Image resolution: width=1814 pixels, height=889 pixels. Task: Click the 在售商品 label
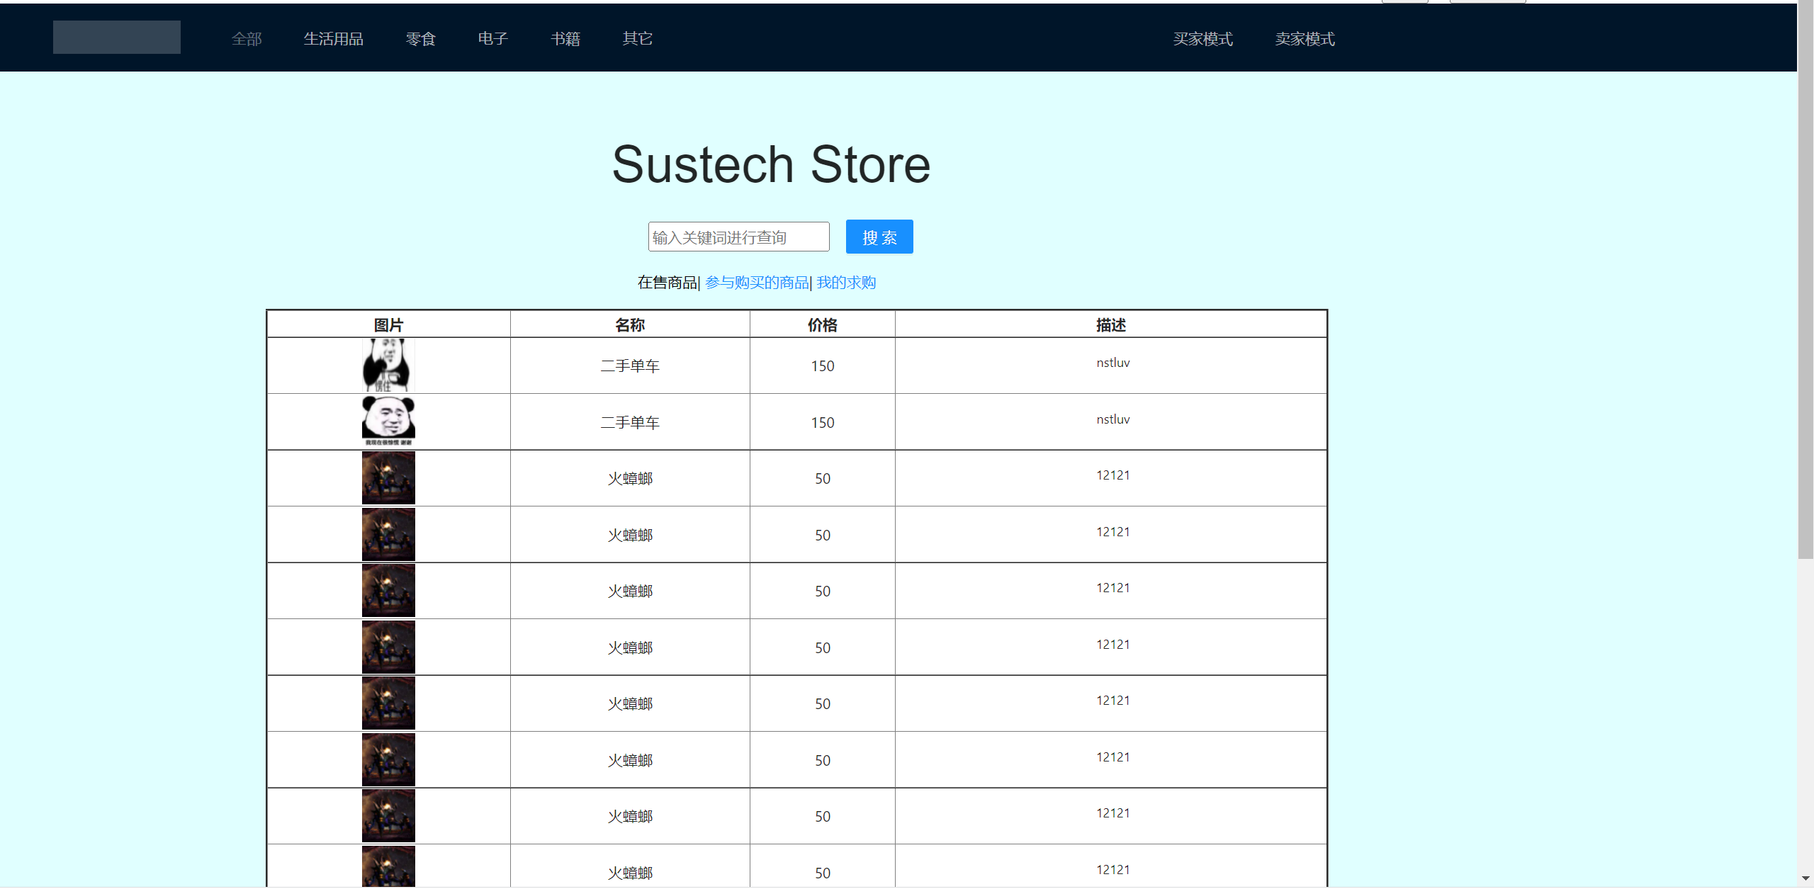tap(667, 283)
